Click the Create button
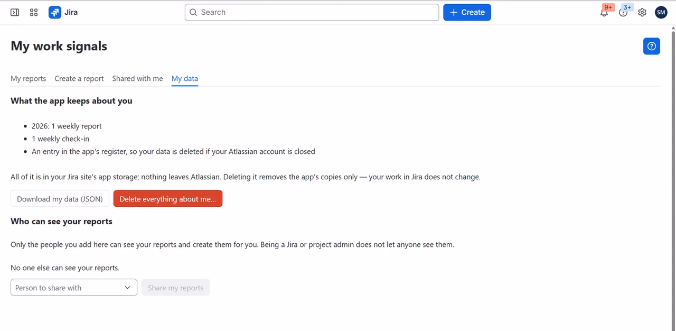This screenshot has height=331, width=676. [x=467, y=12]
